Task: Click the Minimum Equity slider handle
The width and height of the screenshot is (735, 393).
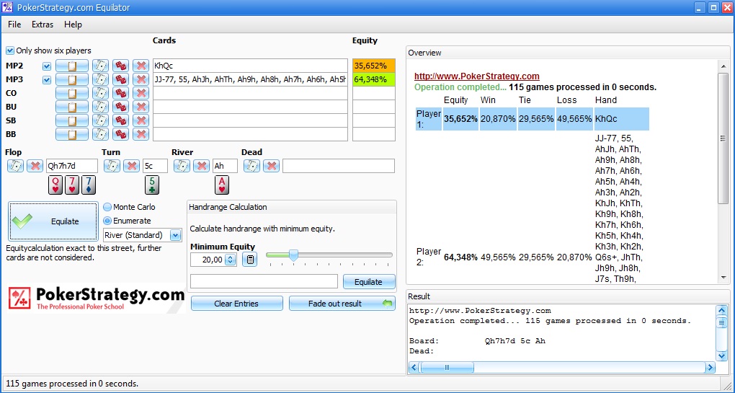Action: 293,255
